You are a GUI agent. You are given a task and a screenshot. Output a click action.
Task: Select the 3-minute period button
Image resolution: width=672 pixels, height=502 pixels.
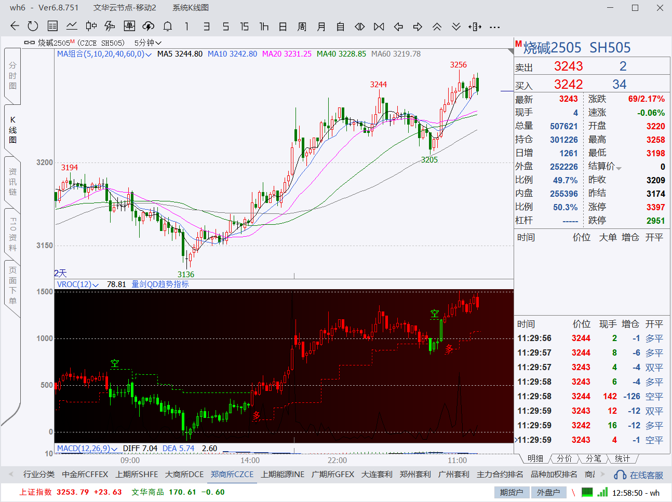[206, 26]
